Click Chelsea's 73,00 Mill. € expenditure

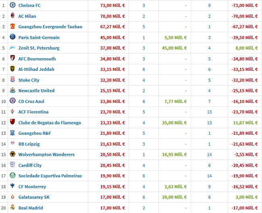point(112,5)
